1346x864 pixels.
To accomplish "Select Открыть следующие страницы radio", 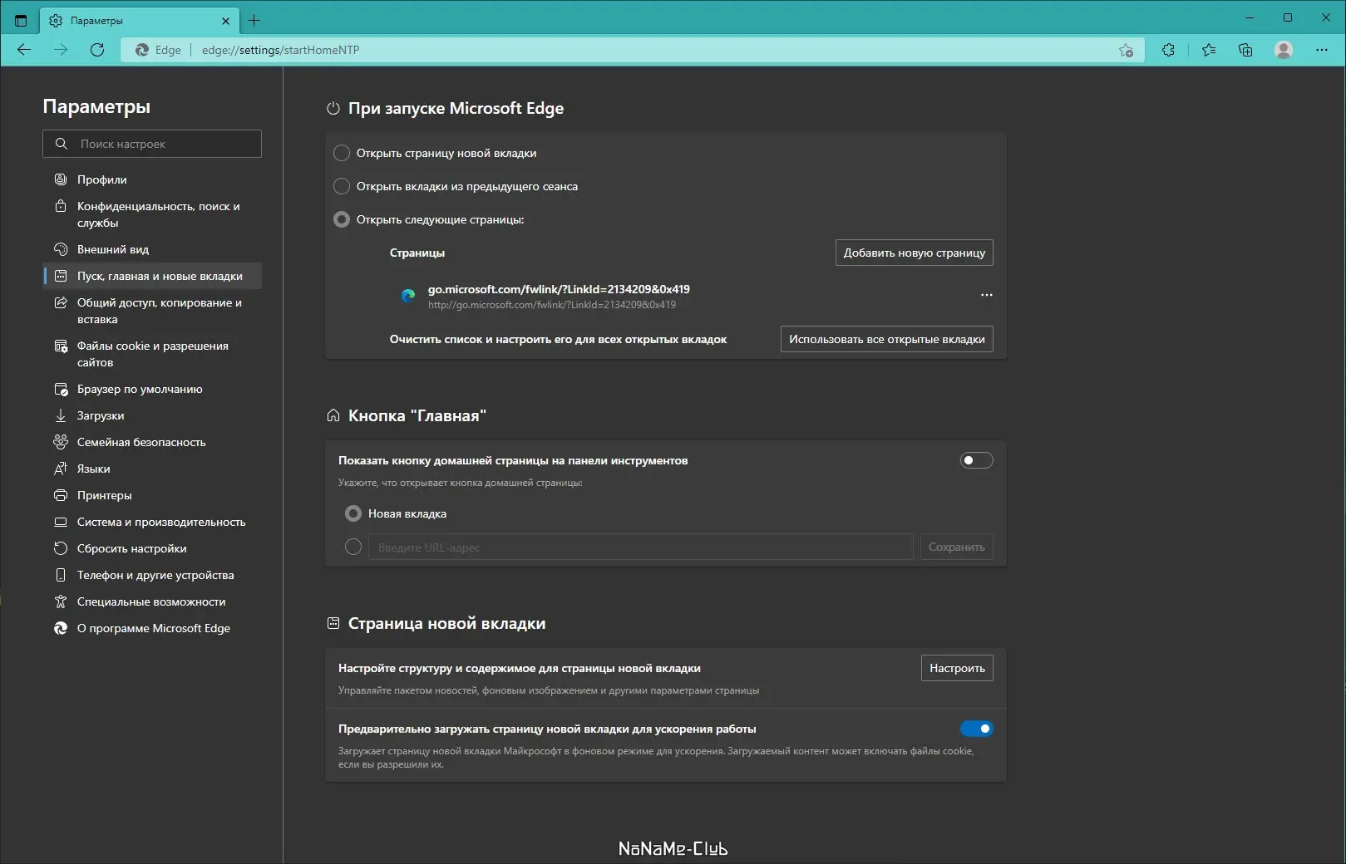I will pos(342,219).
